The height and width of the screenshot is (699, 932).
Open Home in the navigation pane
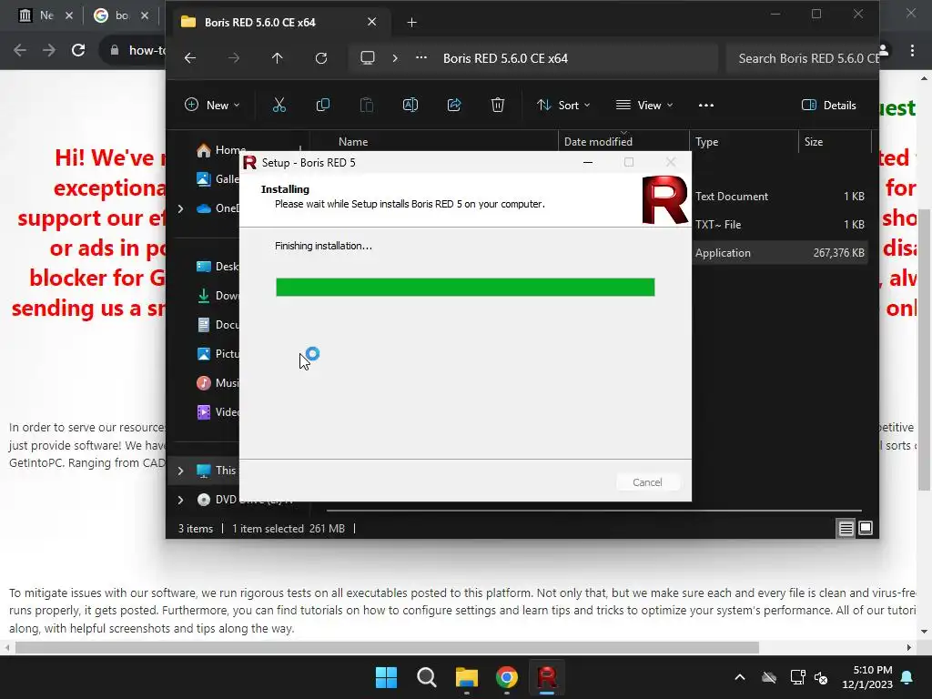point(220,150)
